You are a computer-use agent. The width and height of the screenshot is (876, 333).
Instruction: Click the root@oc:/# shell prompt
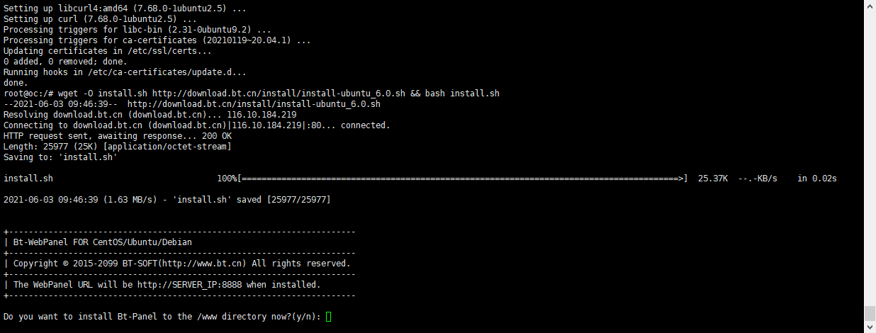tap(28, 94)
